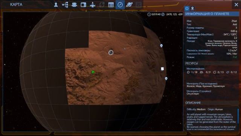Switch to the waypoint marker tab

click(192, 8)
